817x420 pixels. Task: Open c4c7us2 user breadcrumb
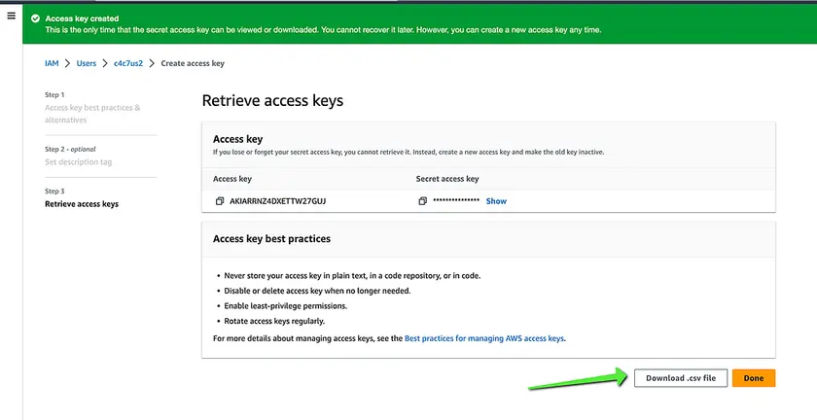tap(128, 63)
